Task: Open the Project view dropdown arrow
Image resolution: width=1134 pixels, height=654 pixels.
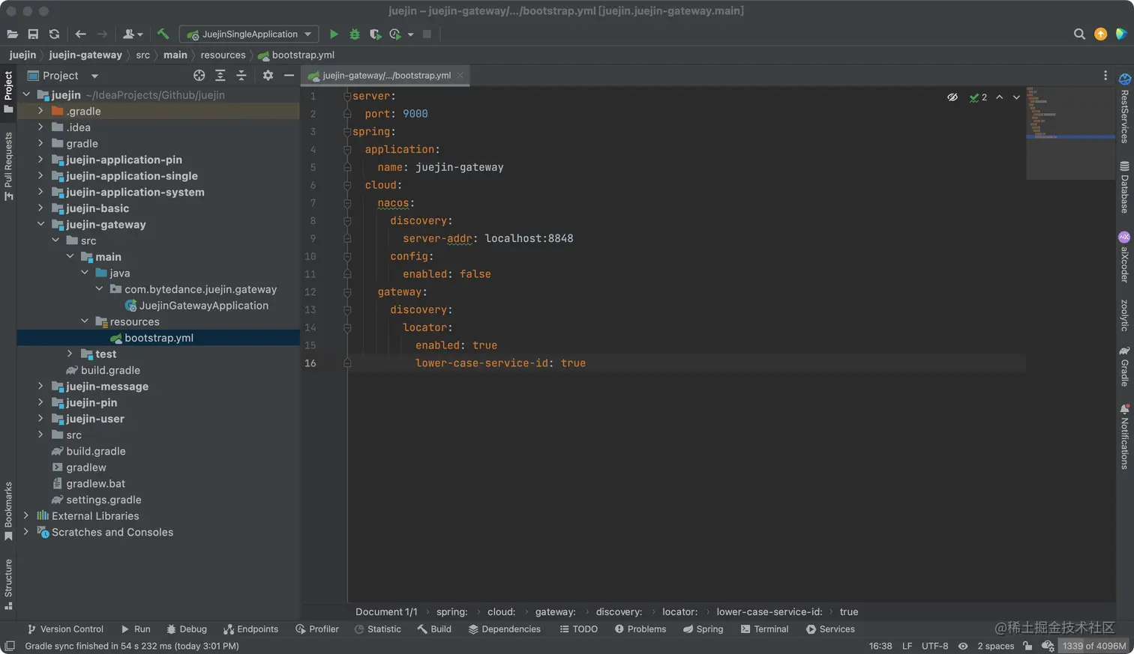Action: [94, 76]
